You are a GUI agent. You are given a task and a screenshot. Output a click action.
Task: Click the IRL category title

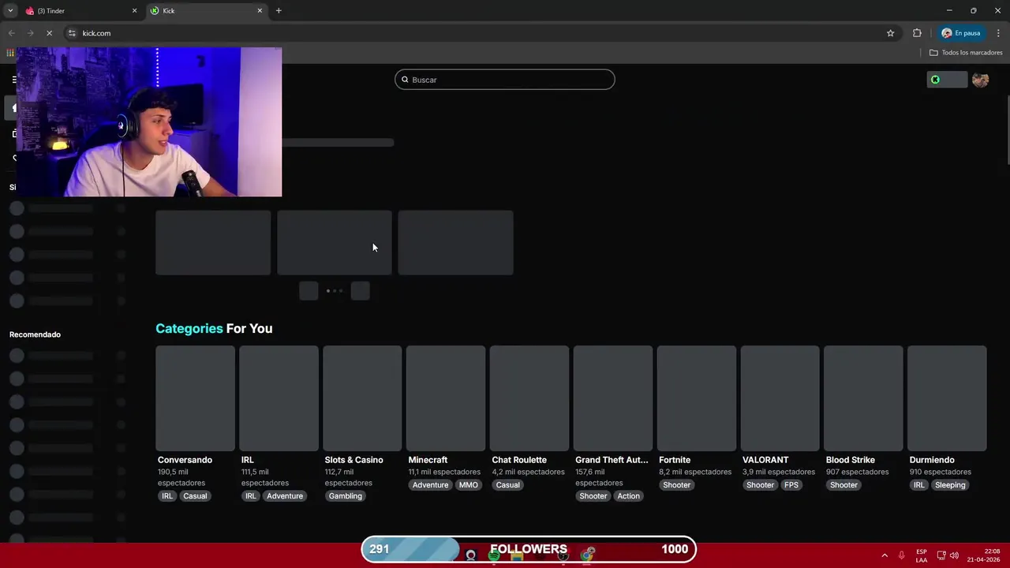coord(247,460)
